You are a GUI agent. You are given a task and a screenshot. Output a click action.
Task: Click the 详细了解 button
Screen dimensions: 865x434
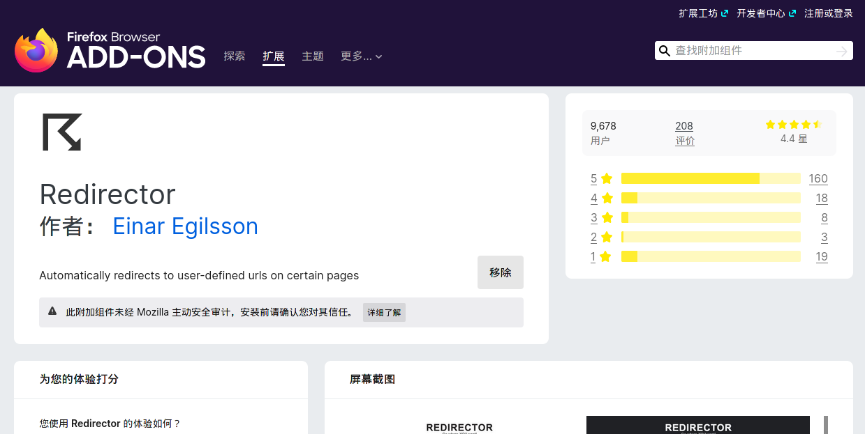pyautogui.click(x=384, y=312)
